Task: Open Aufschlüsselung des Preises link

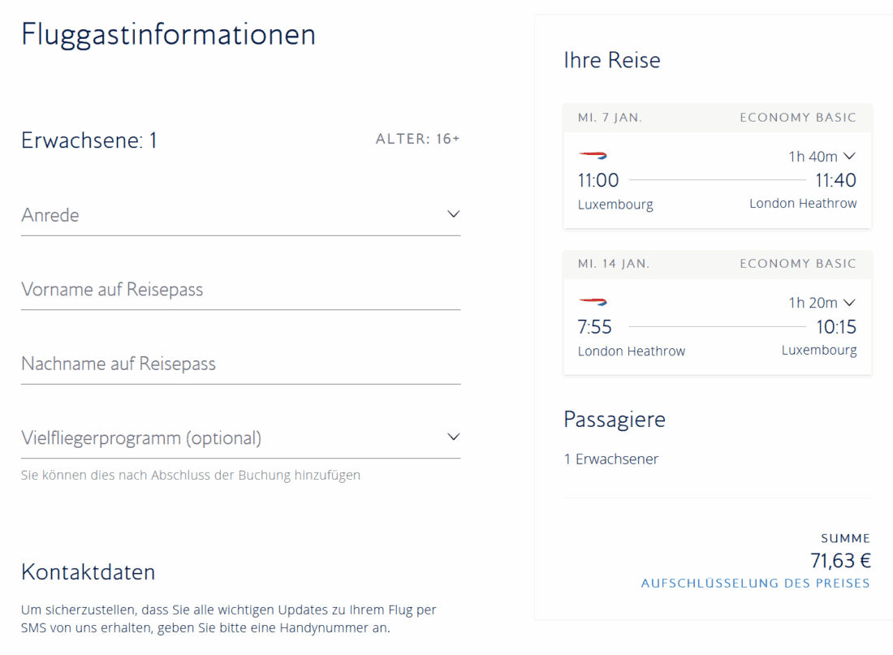Action: coord(755,584)
